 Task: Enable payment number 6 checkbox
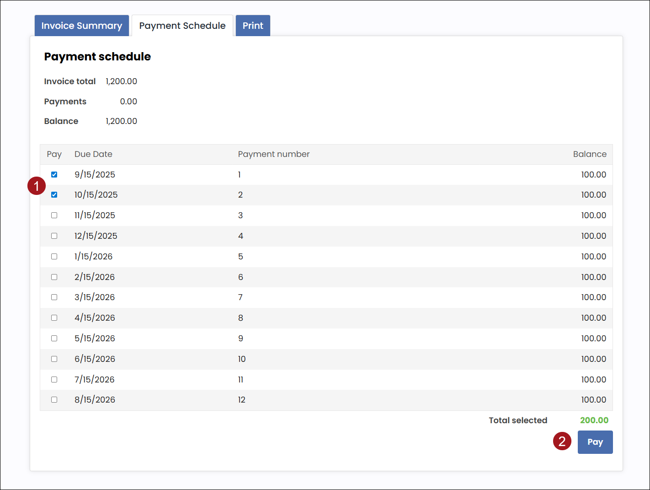pos(54,277)
